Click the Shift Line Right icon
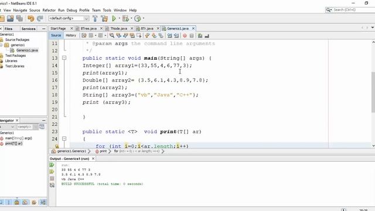Image resolution: width=375 pixels, height=211 pixels. (x=176, y=36)
